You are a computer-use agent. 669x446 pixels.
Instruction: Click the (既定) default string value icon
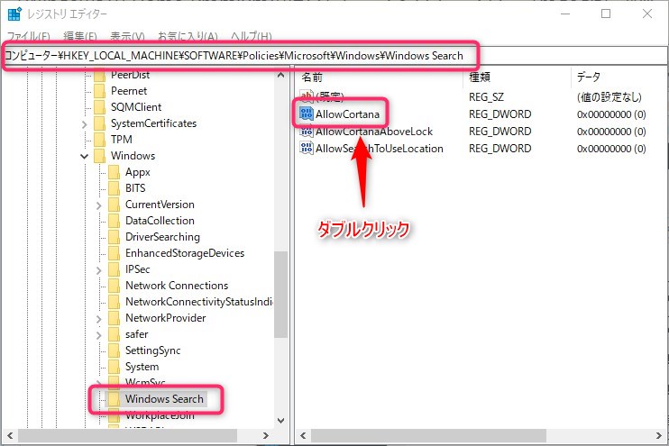pos(307,96)
